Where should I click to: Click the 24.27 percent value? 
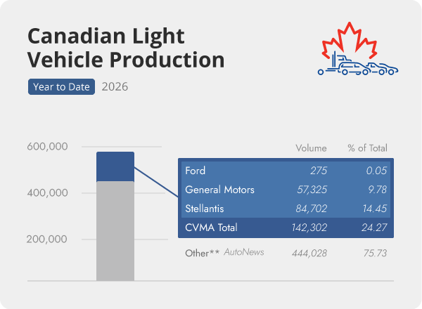pos(374,228)
